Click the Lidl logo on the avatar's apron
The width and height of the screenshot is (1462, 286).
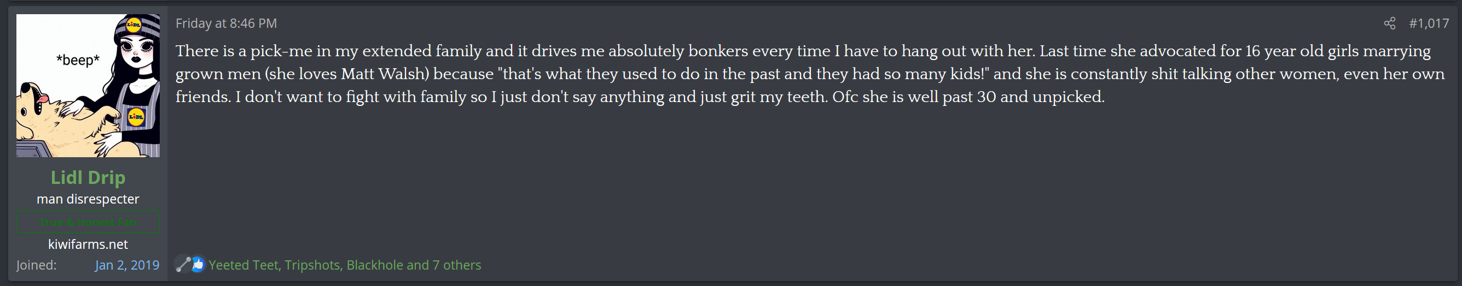pyautogui.click(x=136, y=117)
